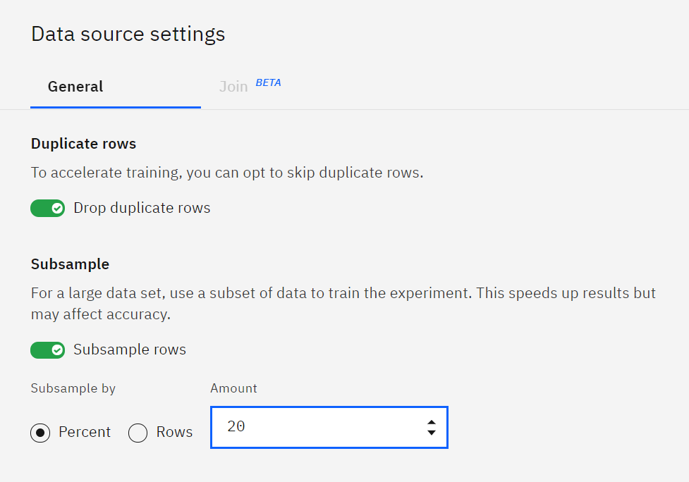Click the Rows label text
This screenshot has width=689, height=482.
[x=175, y=433]
